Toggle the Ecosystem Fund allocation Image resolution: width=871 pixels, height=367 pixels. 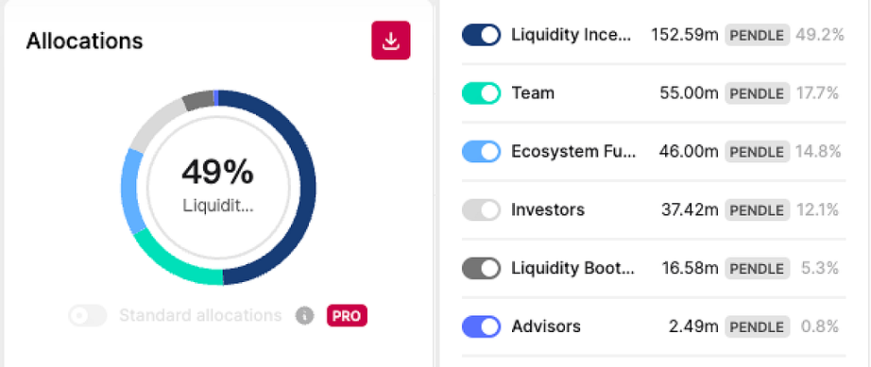[481, 152]
